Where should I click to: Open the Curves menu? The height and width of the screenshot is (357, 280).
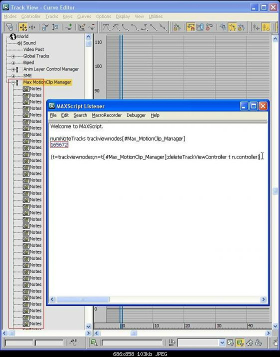pos(84,16)
